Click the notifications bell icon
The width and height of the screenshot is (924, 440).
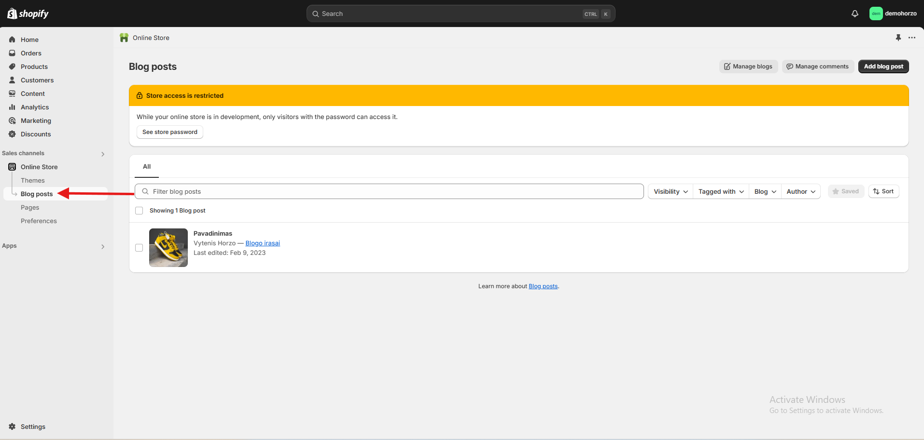click(x=854, y=13)
